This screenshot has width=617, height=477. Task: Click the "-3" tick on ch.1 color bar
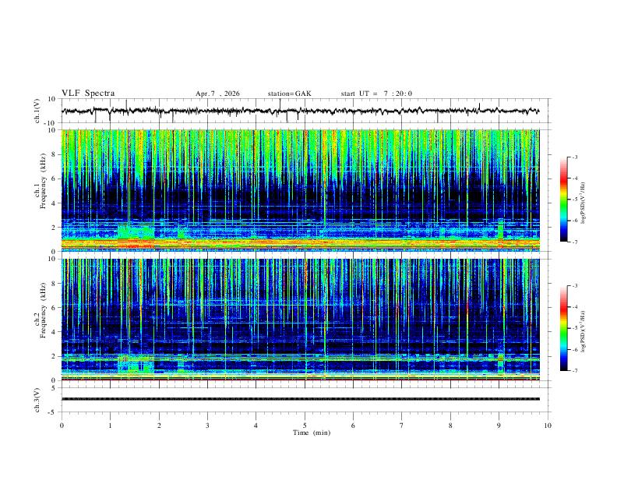(575, 157)
